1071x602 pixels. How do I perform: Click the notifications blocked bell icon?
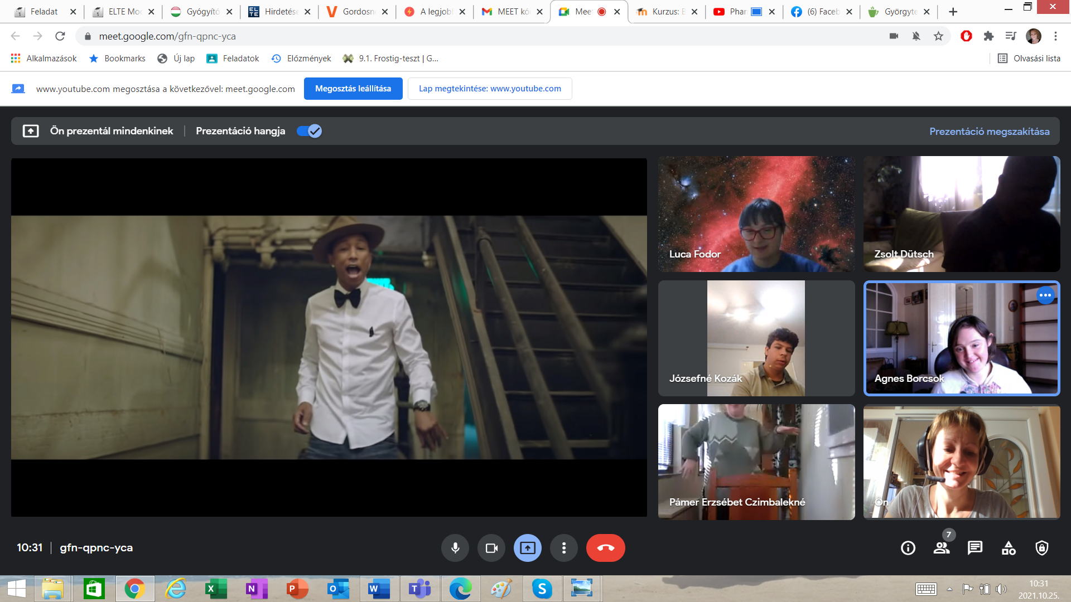pos(916,36)
